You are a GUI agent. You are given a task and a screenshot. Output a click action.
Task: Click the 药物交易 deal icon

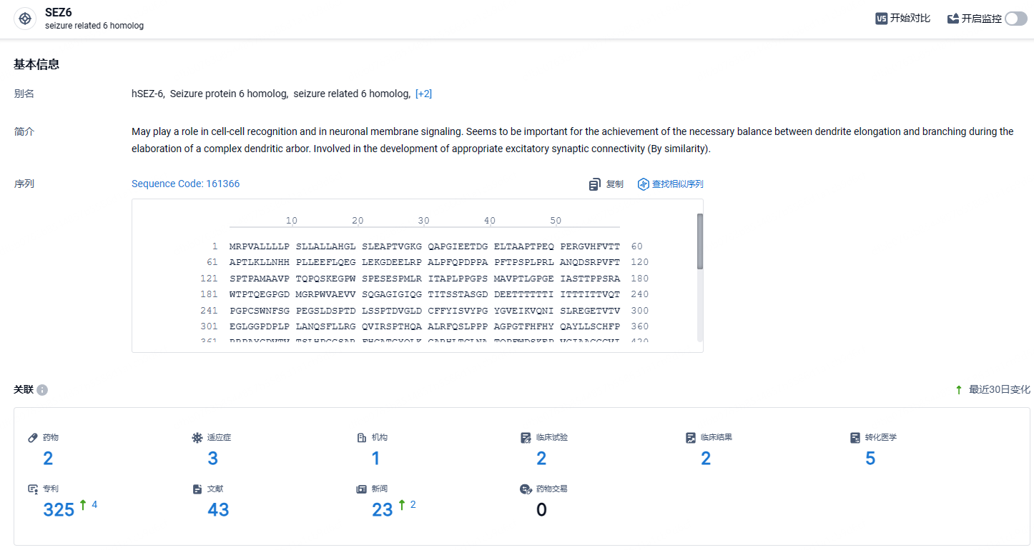point(526,489)
